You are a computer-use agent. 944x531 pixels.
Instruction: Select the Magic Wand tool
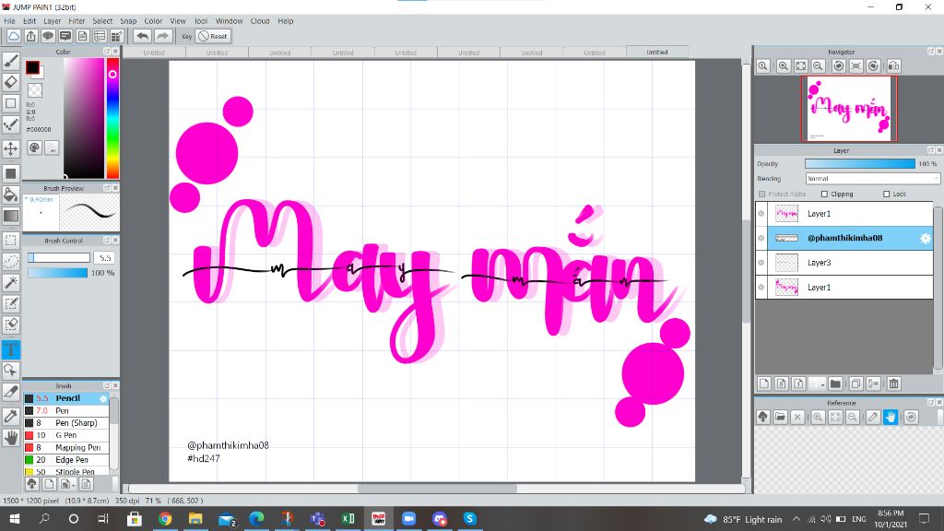click(11, 282)
